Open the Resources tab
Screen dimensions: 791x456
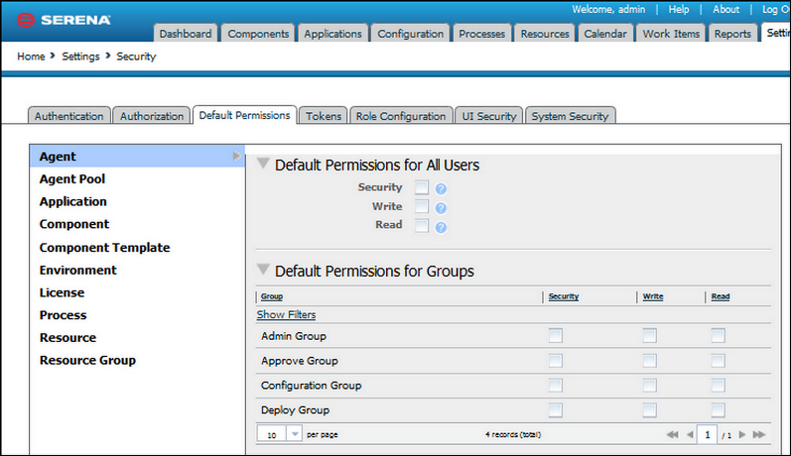[x=545, y=34]
